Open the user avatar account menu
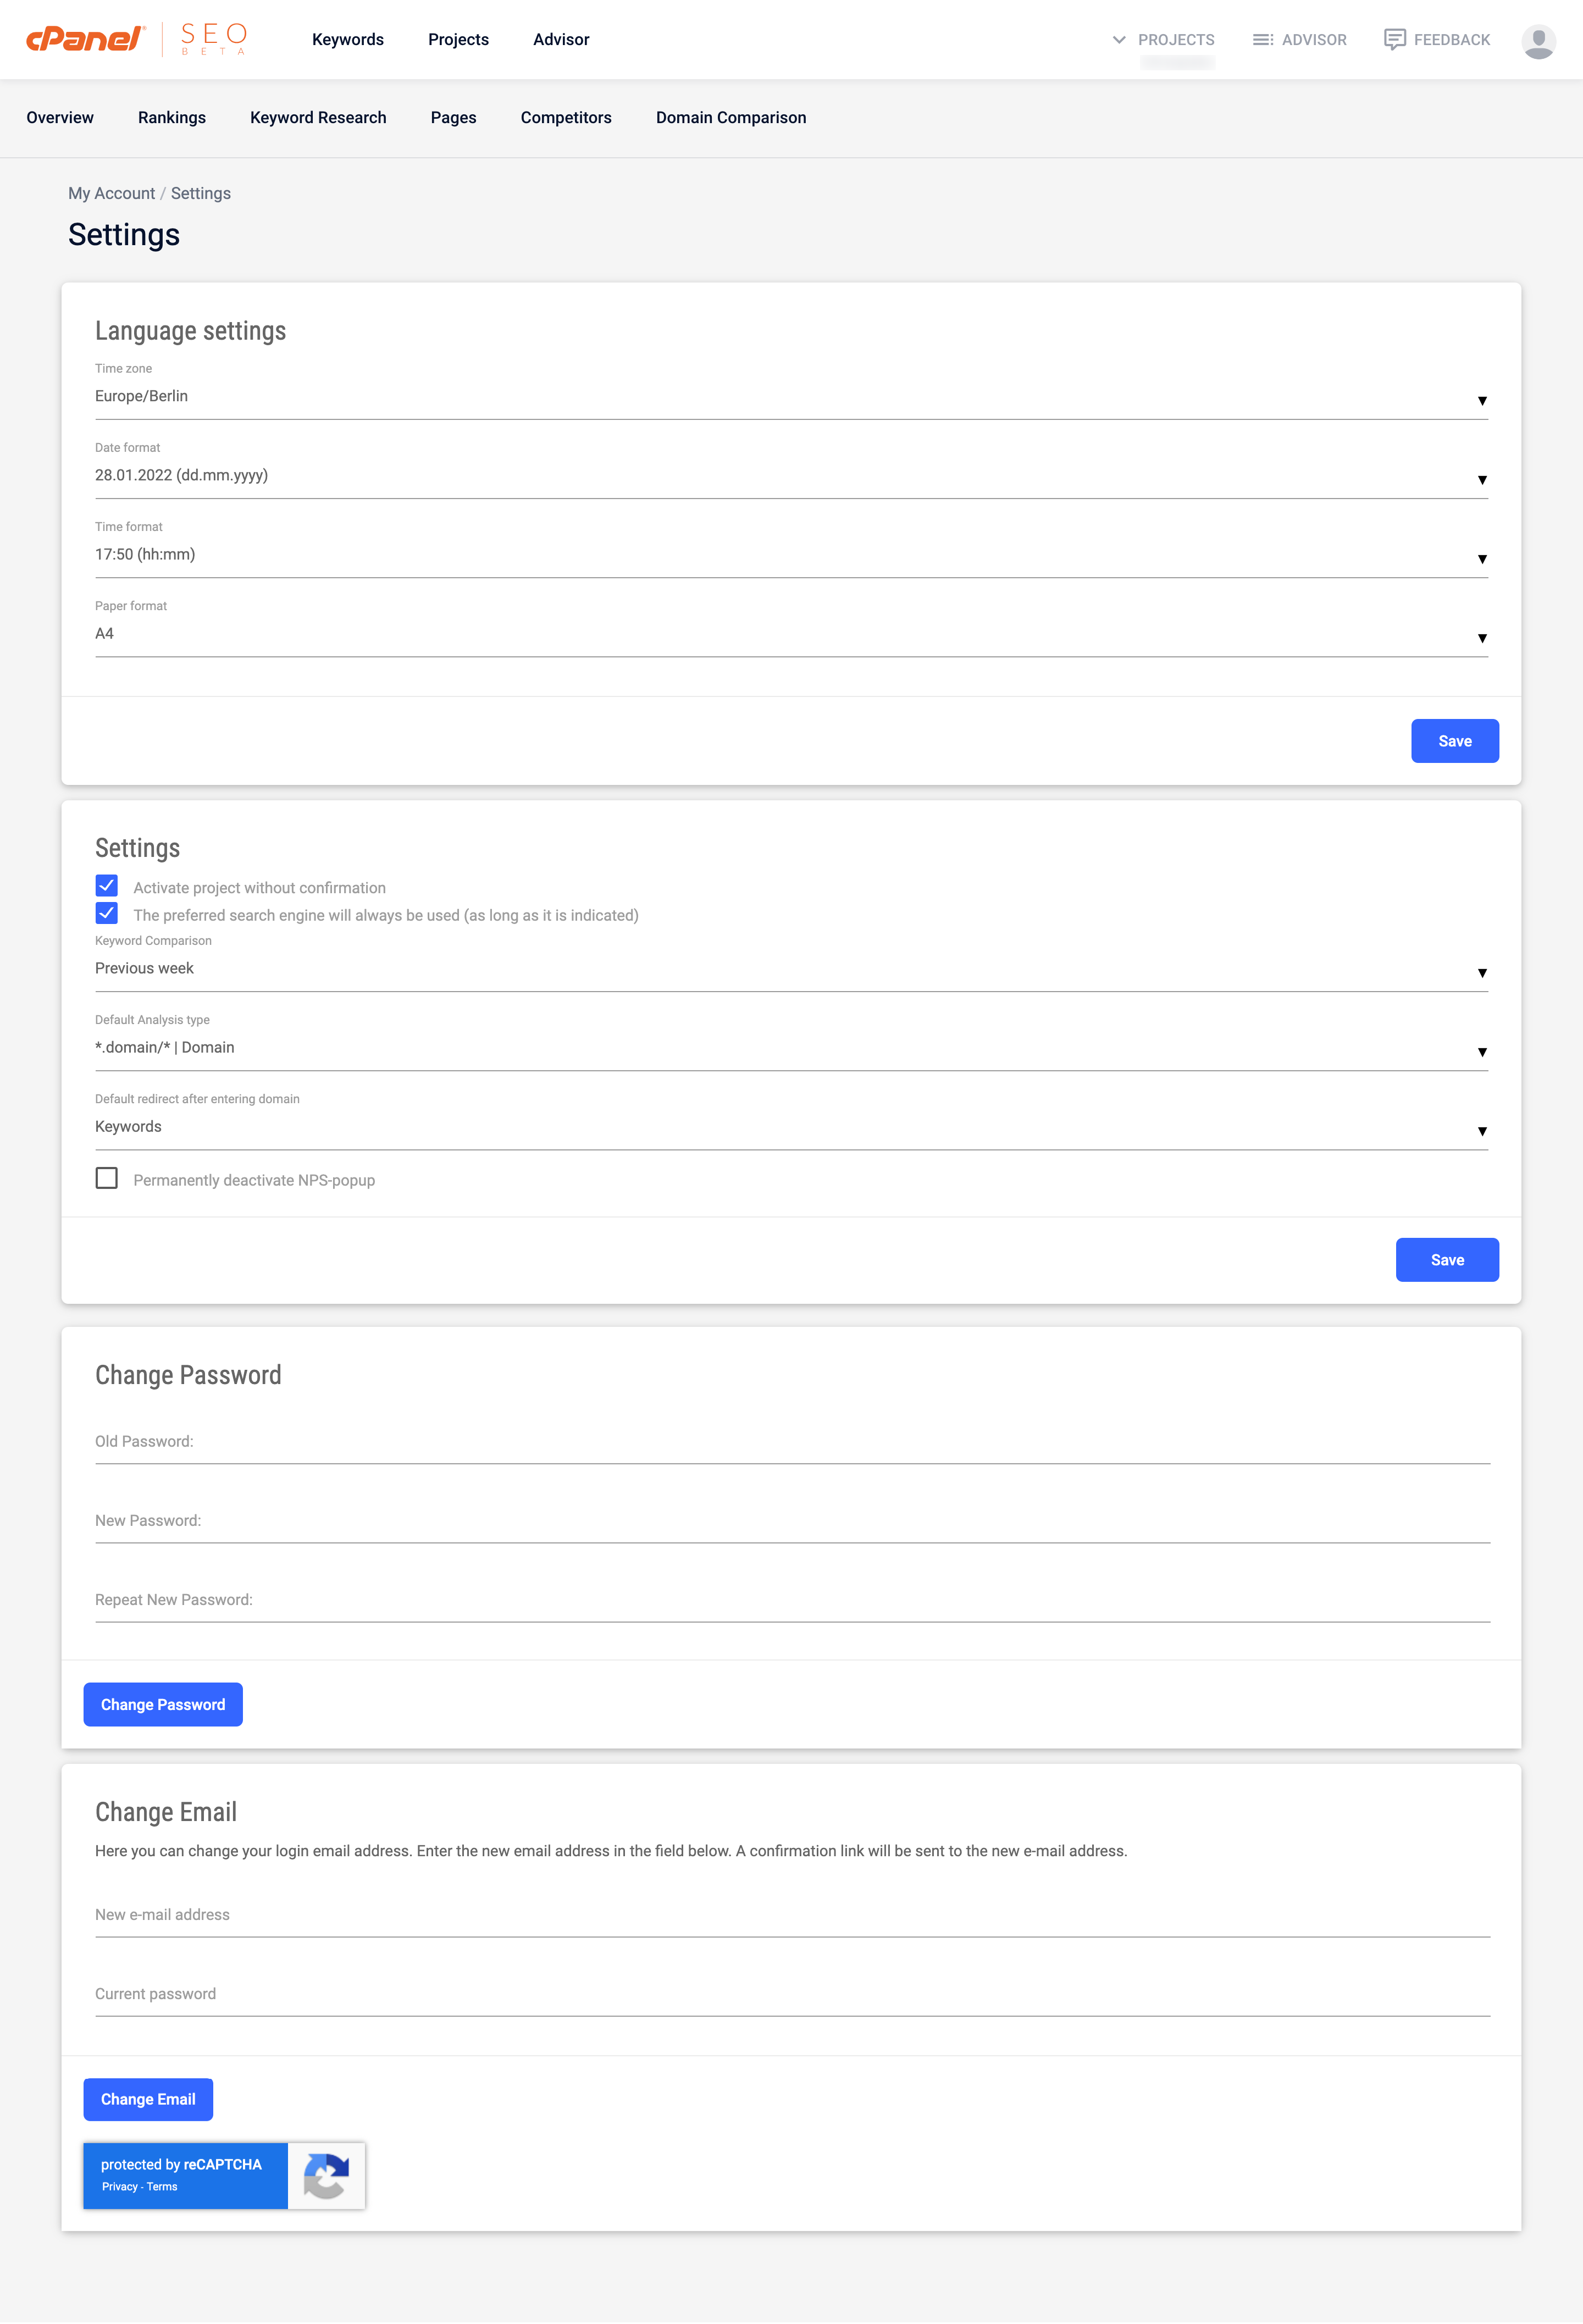This screenshot has width=1583, height=2324. pyautogui.click(x=1537, y=40)
